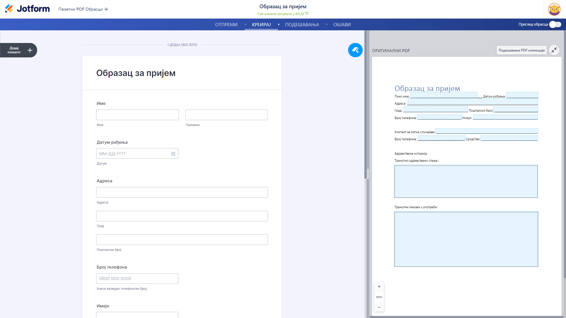Expand the Паметни PDF Обрасци dropdown
This screenshot has height=318, width=566.
pos(106,9)
